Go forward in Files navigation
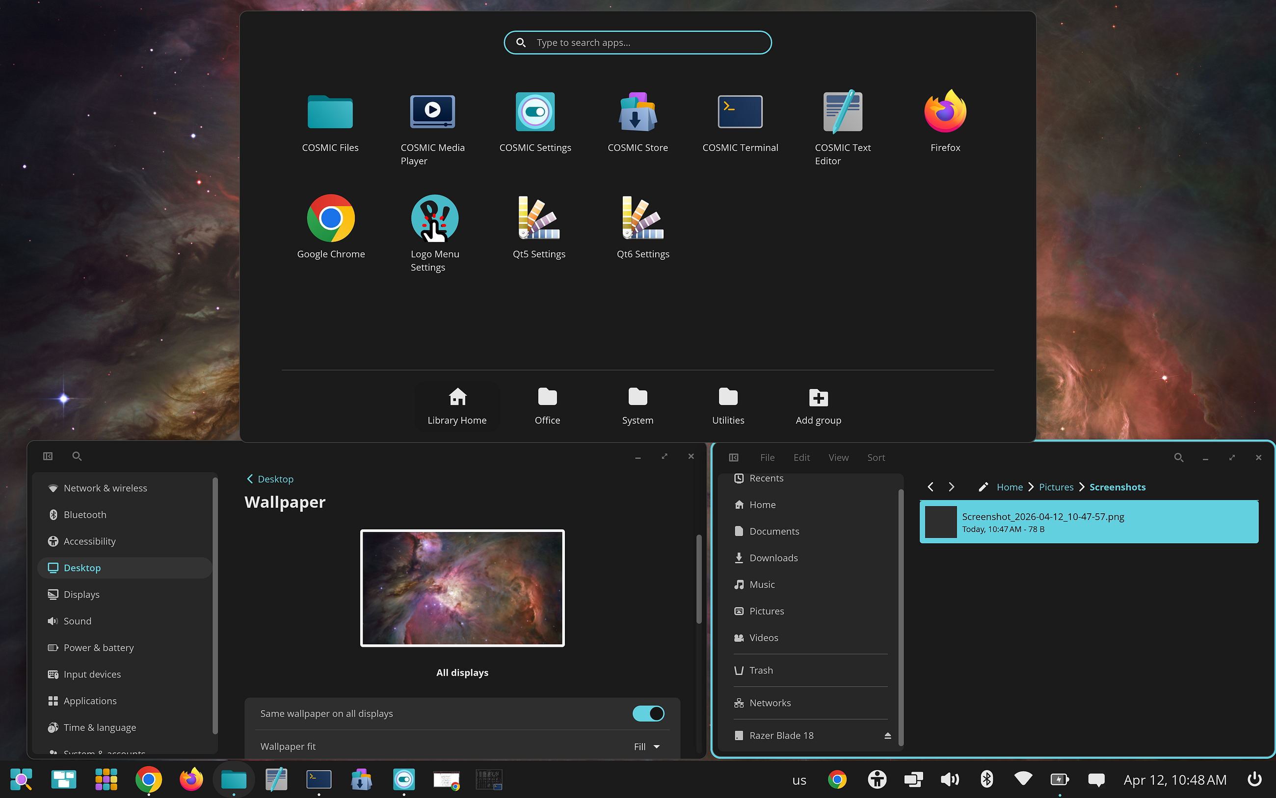Viewport: 1276px width, 798px height. [x=951, y=487]
